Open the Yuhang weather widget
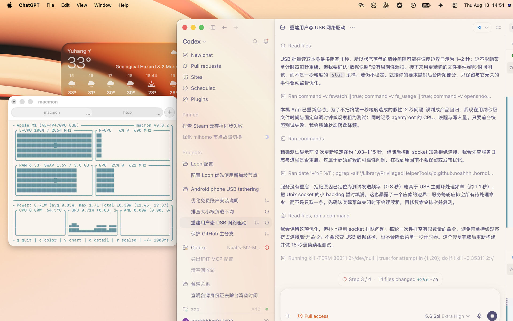Screen dimensions: 513x321 pyautogui.click(x=119, y=70)
